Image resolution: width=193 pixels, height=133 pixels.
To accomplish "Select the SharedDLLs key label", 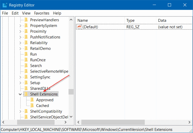I will click(x=40, y=88).
